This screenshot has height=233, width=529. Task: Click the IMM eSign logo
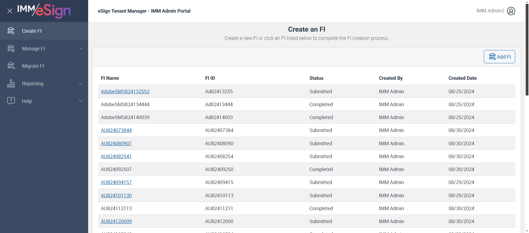tap(44, 11)
